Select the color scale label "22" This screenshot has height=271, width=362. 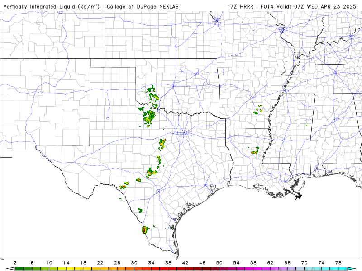[100, 263]
